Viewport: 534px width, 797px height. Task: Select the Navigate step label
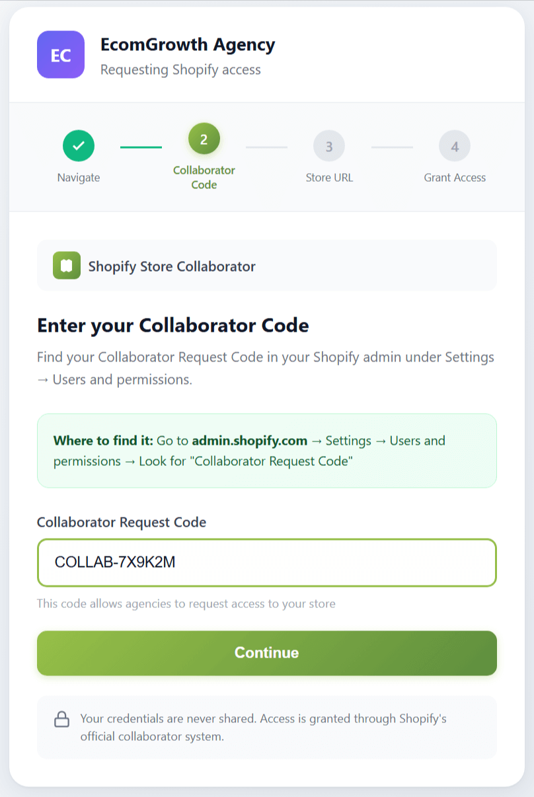[x=79, y=177]
